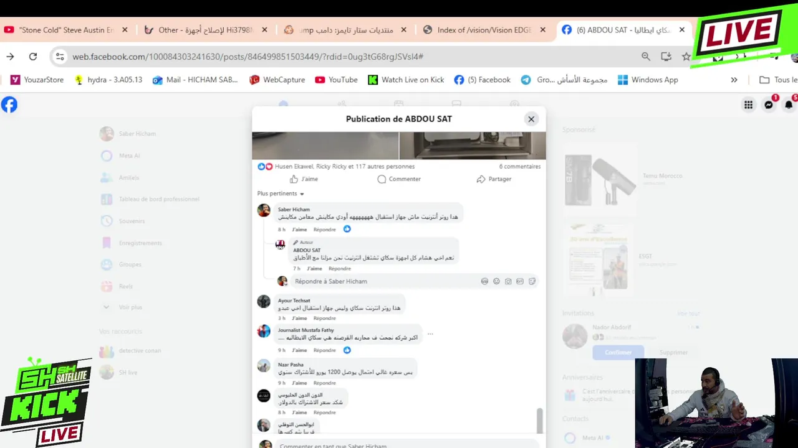Open the YouTube bookmark
Screen dimensions: 798x448
[336, 80]
